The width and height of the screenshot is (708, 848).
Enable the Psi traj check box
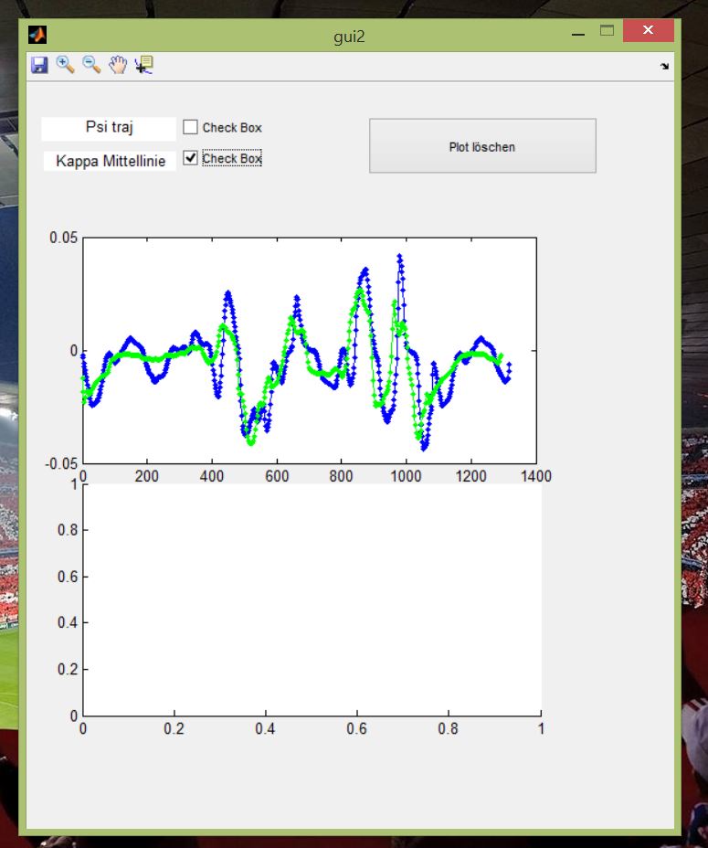tap(190, 127)
